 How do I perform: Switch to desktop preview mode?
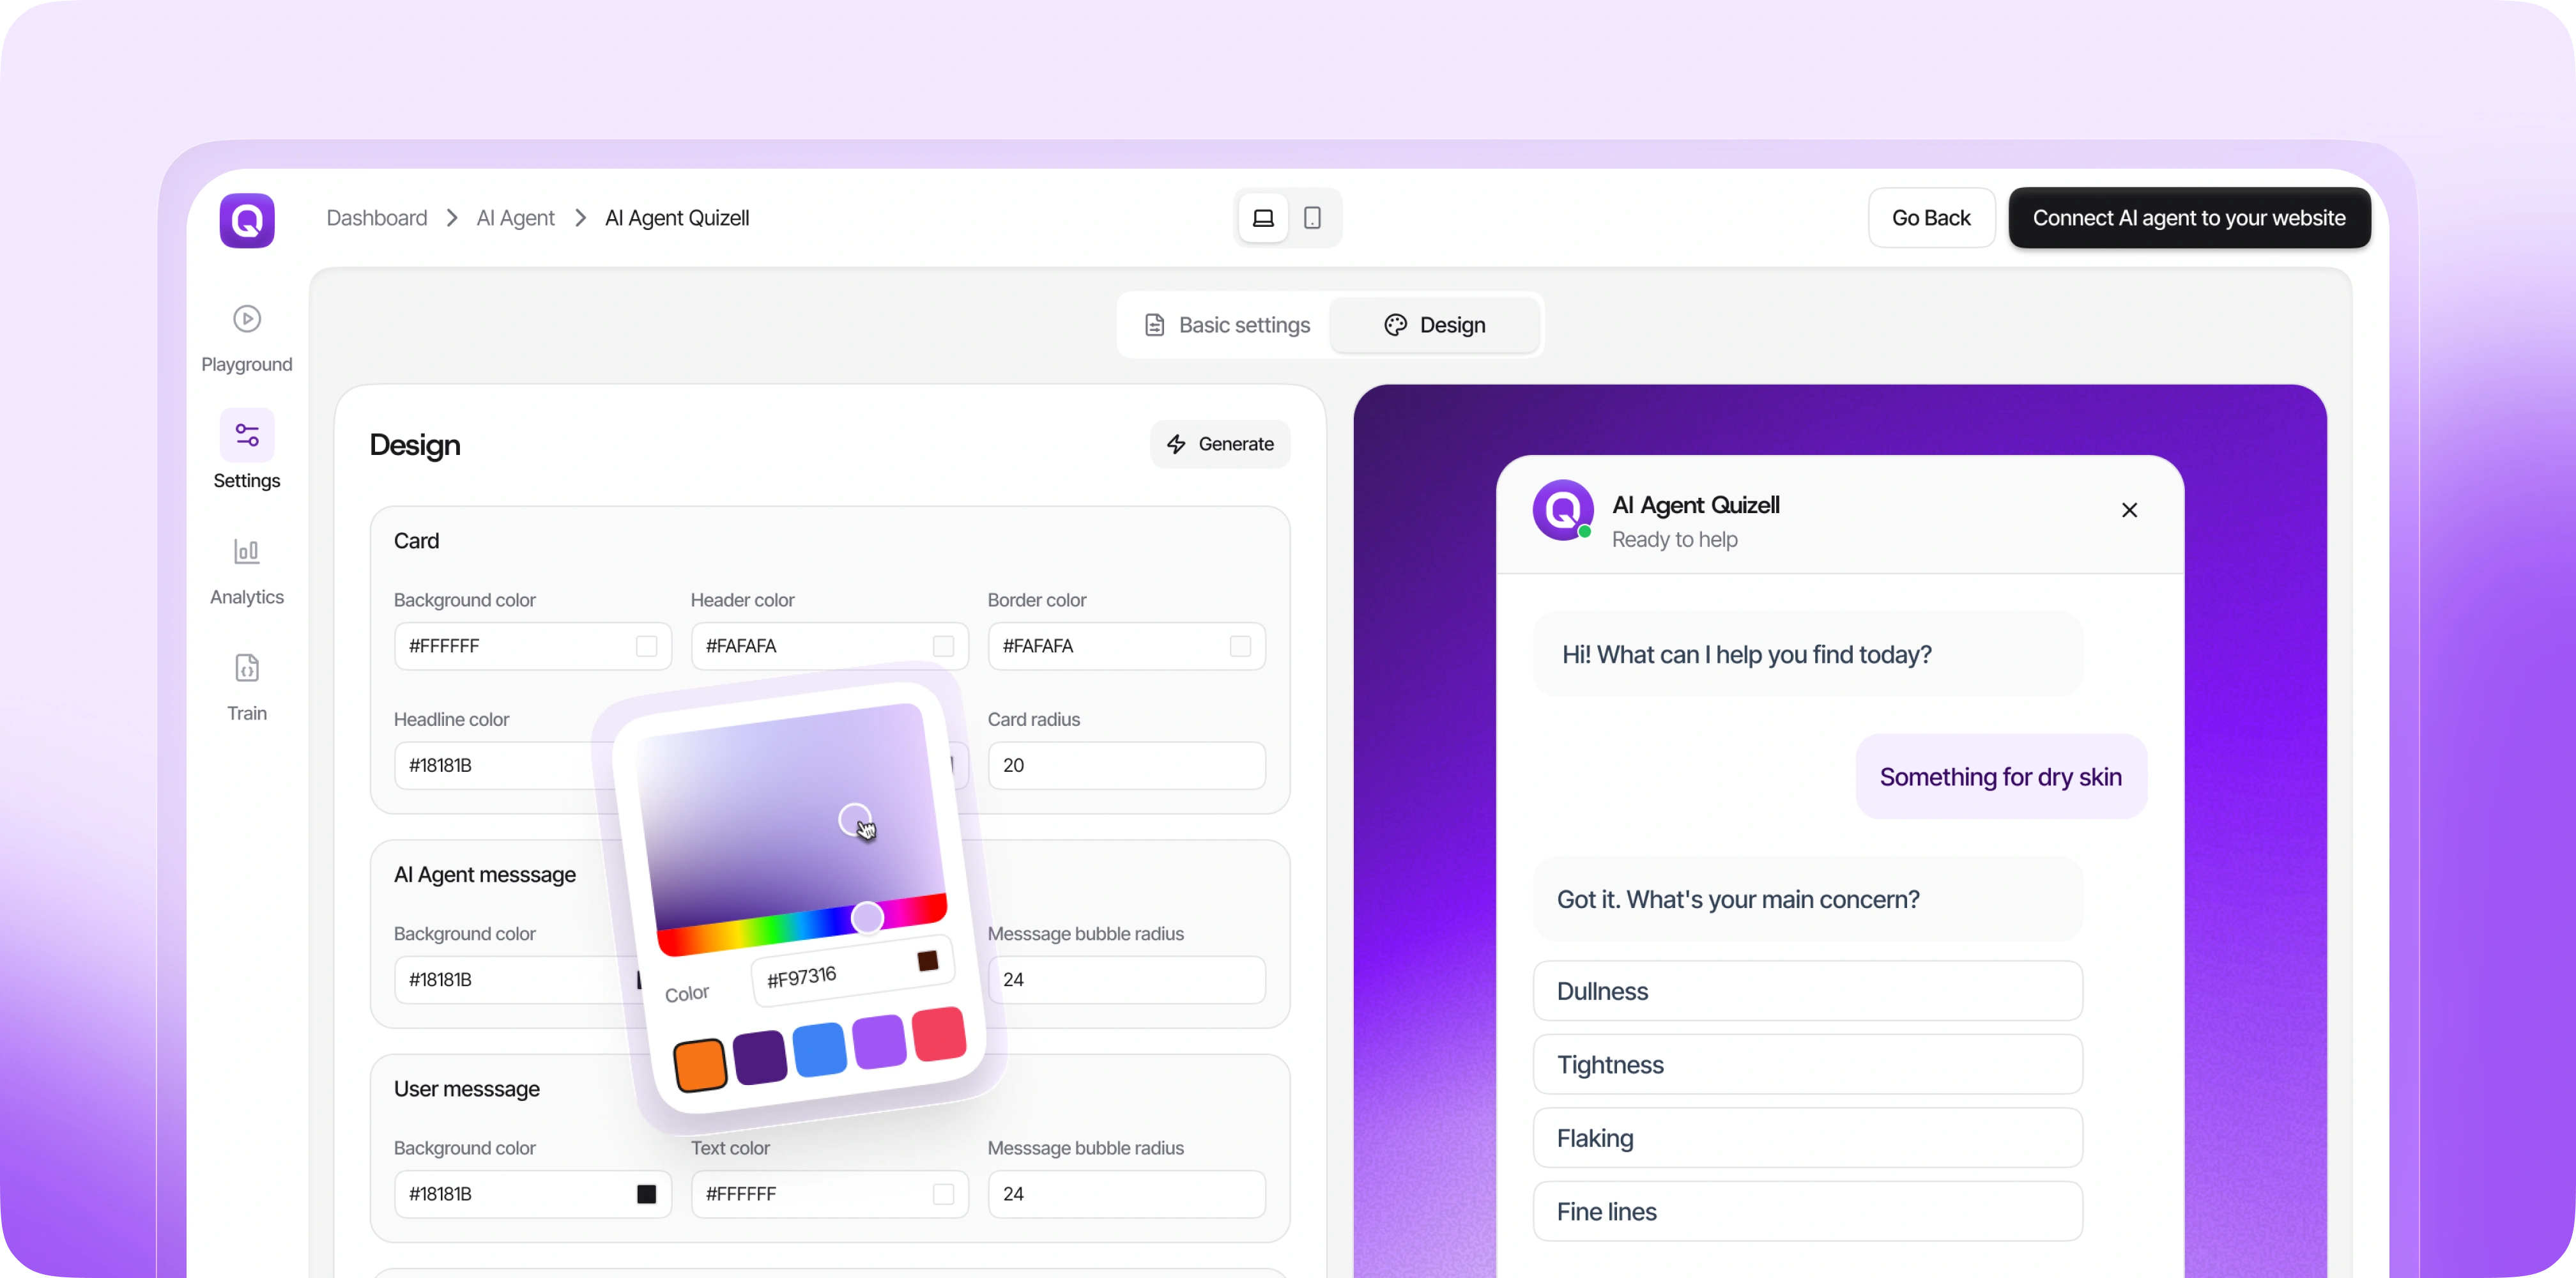coord(1263,218)
